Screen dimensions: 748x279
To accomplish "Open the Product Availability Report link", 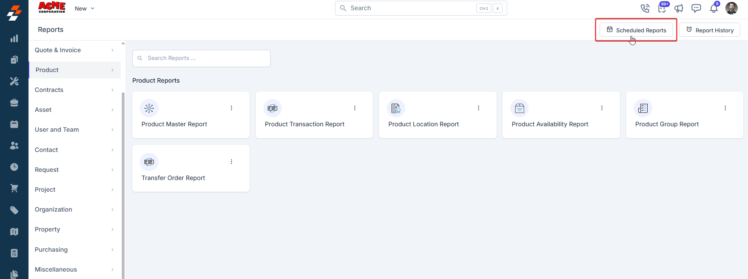I will click(x=550, y=124).
